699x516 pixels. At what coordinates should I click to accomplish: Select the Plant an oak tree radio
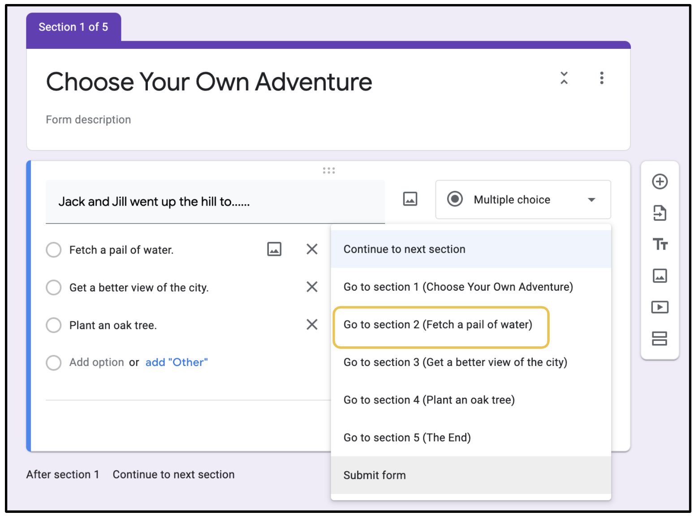pyautogui.click(x=54, y=325)
